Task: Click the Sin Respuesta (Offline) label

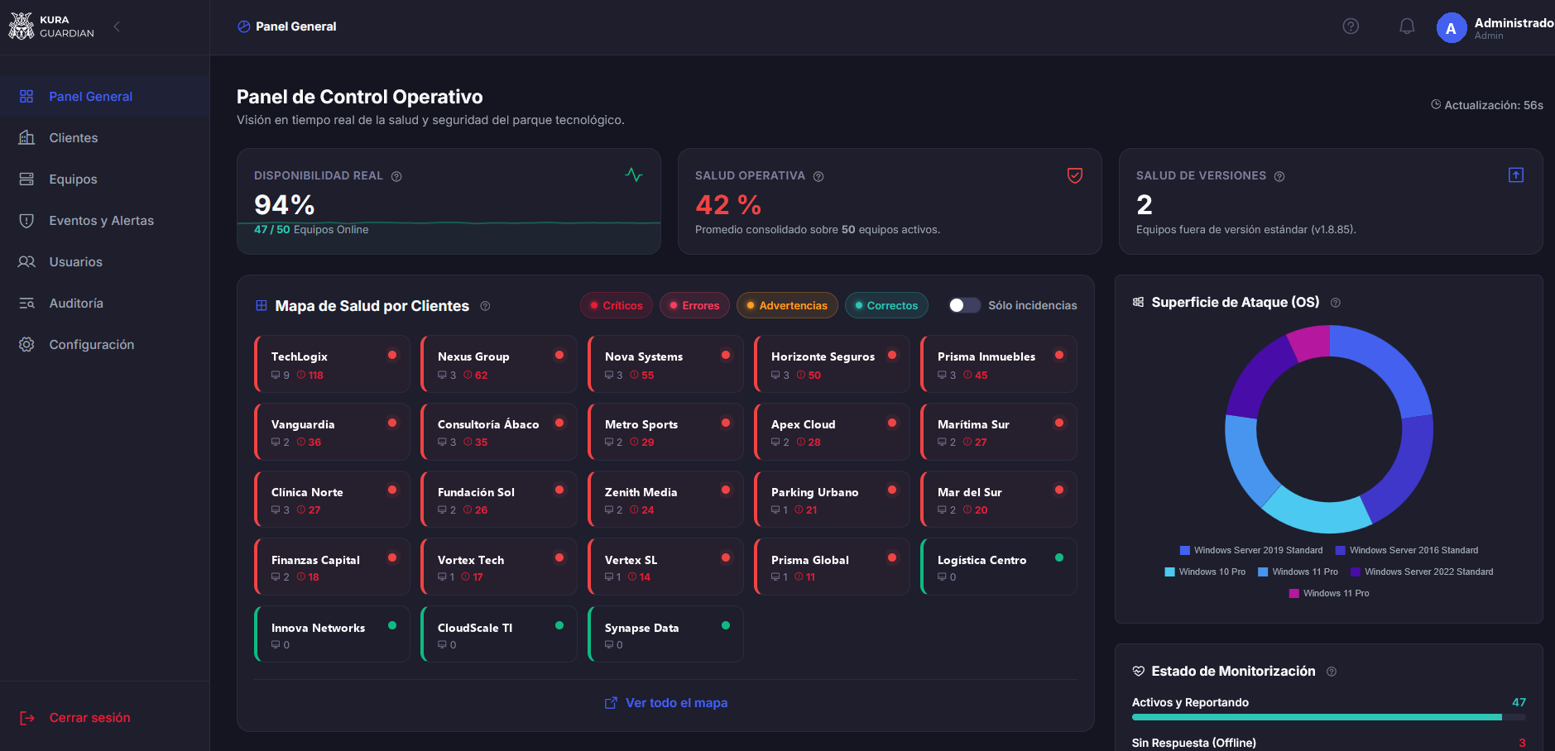Action: click(1193, 743)
